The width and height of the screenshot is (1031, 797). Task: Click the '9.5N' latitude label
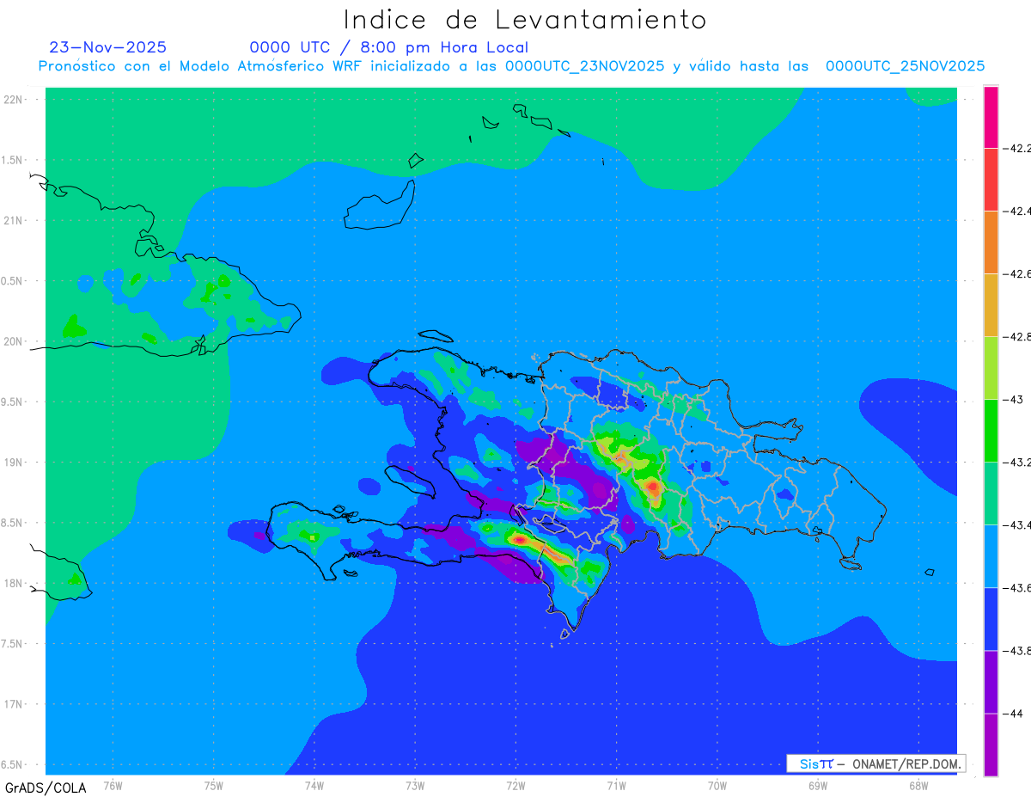13,402
